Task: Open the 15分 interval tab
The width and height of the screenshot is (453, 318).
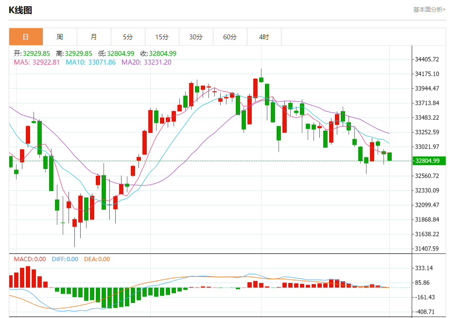Action: tap(162, 36)
